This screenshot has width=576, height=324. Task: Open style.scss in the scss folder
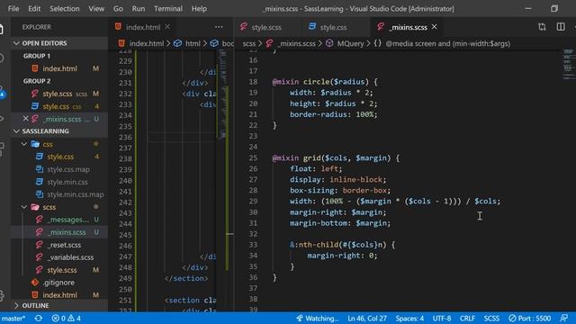[x=60, y=270]
